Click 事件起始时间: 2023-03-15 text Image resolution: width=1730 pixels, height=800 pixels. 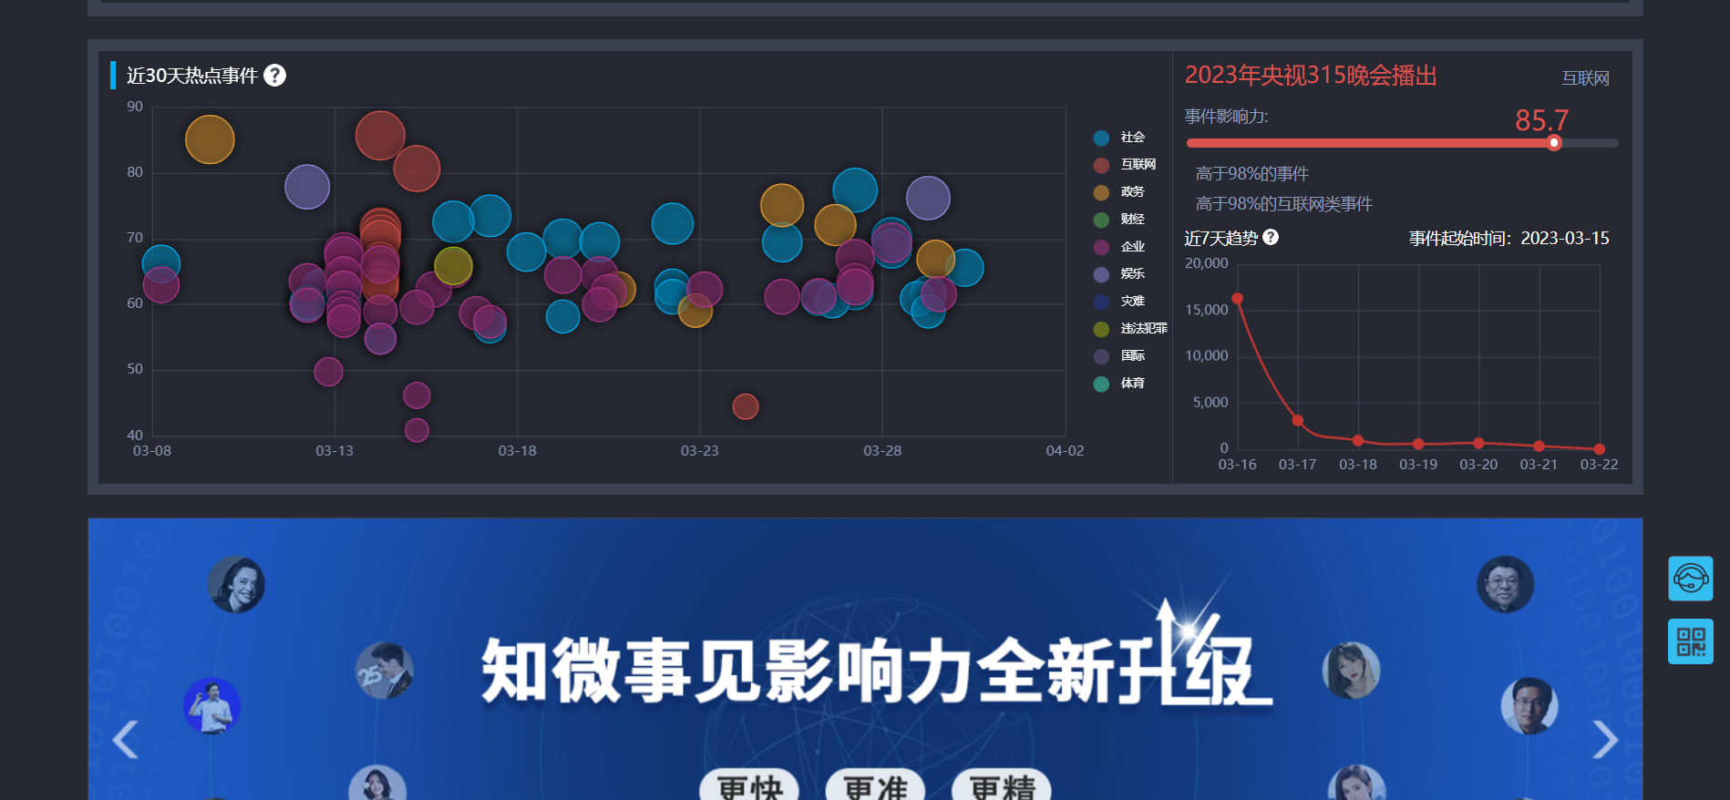pyautogui.click(x=1509, y=238)
